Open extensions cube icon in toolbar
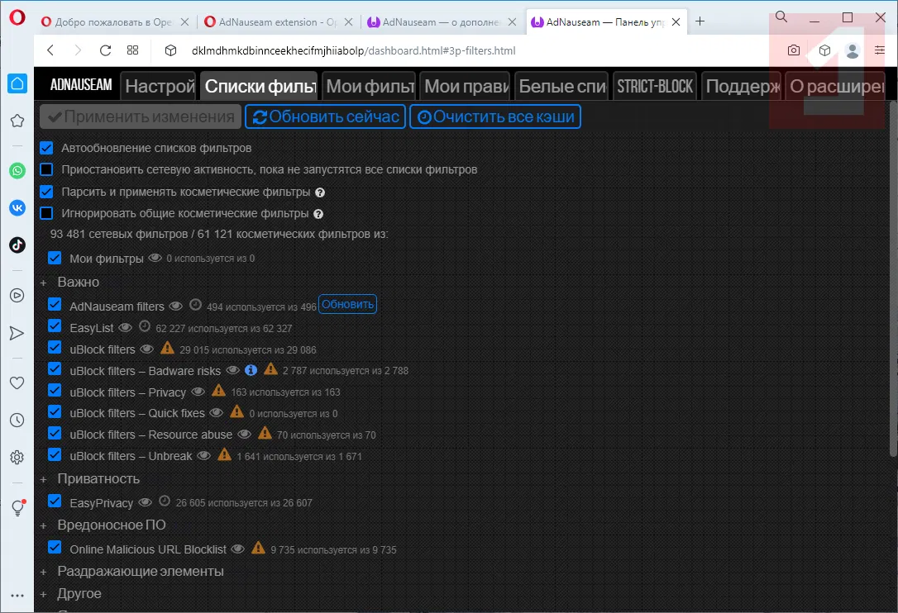Screen dimensions: 898x613 point(824,50)
